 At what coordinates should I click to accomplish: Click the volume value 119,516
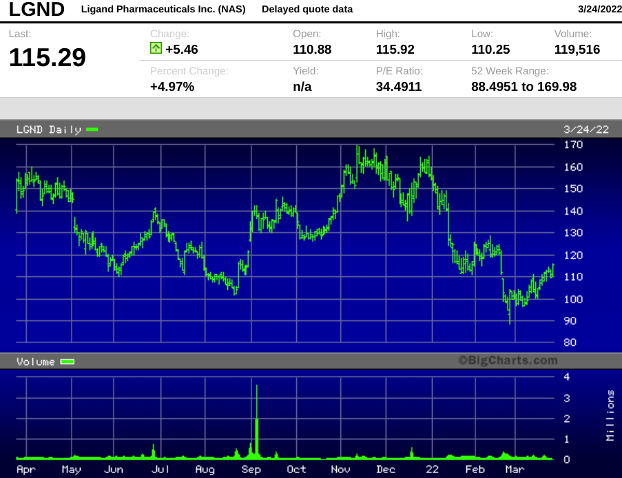coord(577,50)
